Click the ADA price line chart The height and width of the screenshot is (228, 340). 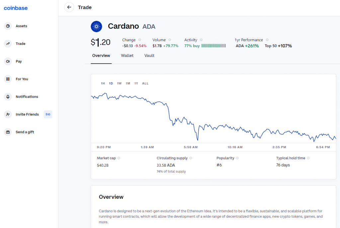pyautogui.click(x=213, y=118)
